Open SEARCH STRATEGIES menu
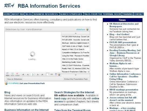147x111 pixels. point(71,14)
